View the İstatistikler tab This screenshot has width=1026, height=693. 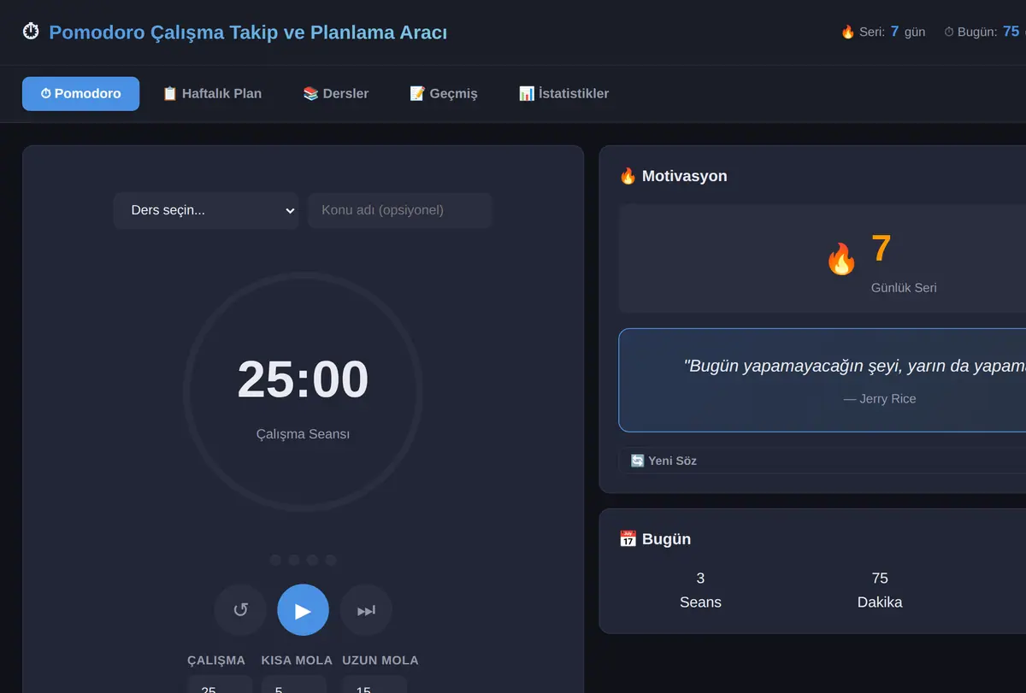pos(563,94)
